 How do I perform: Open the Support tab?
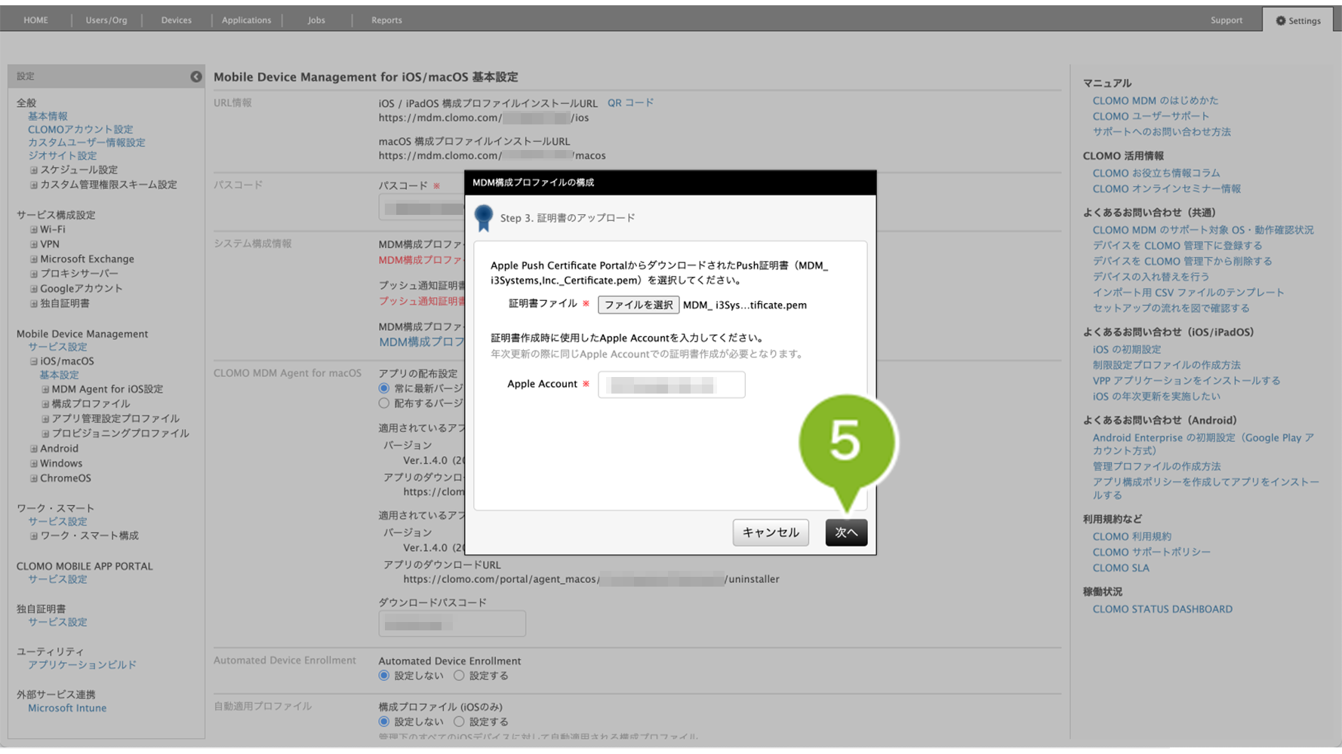[1227, 20]
